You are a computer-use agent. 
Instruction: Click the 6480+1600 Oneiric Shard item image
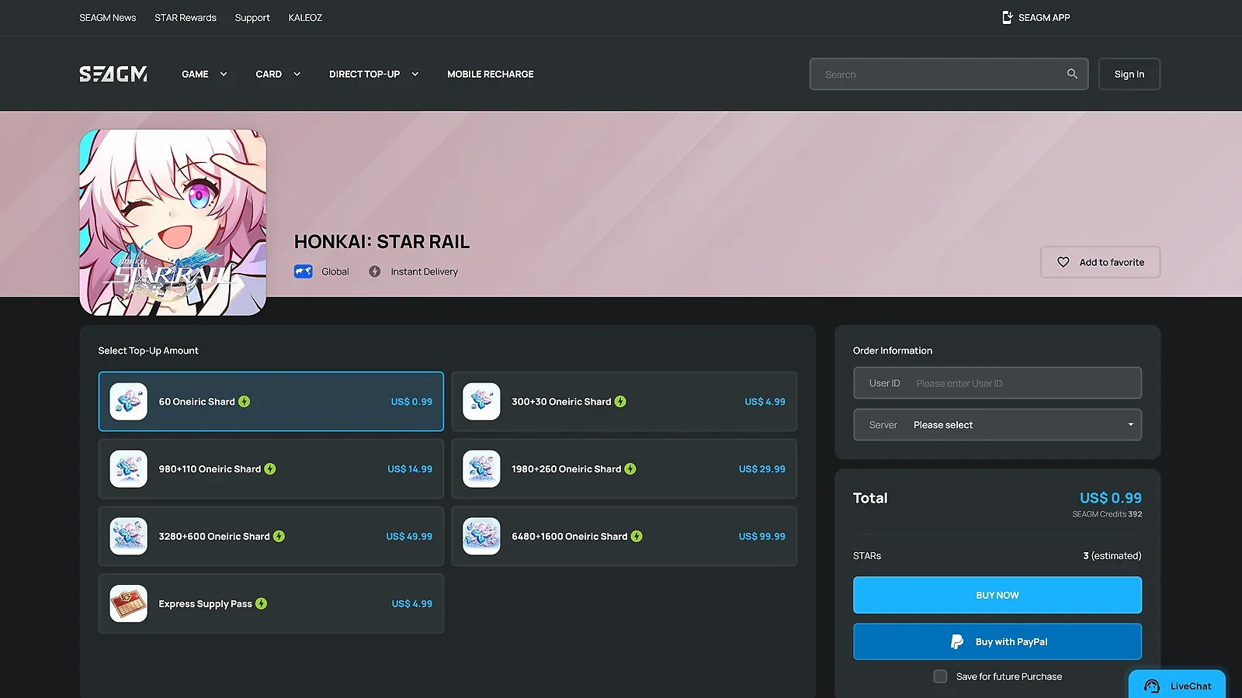481,537
